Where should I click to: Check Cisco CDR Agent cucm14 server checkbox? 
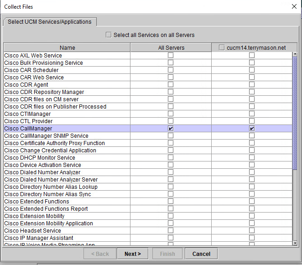[x=252, y=84]
